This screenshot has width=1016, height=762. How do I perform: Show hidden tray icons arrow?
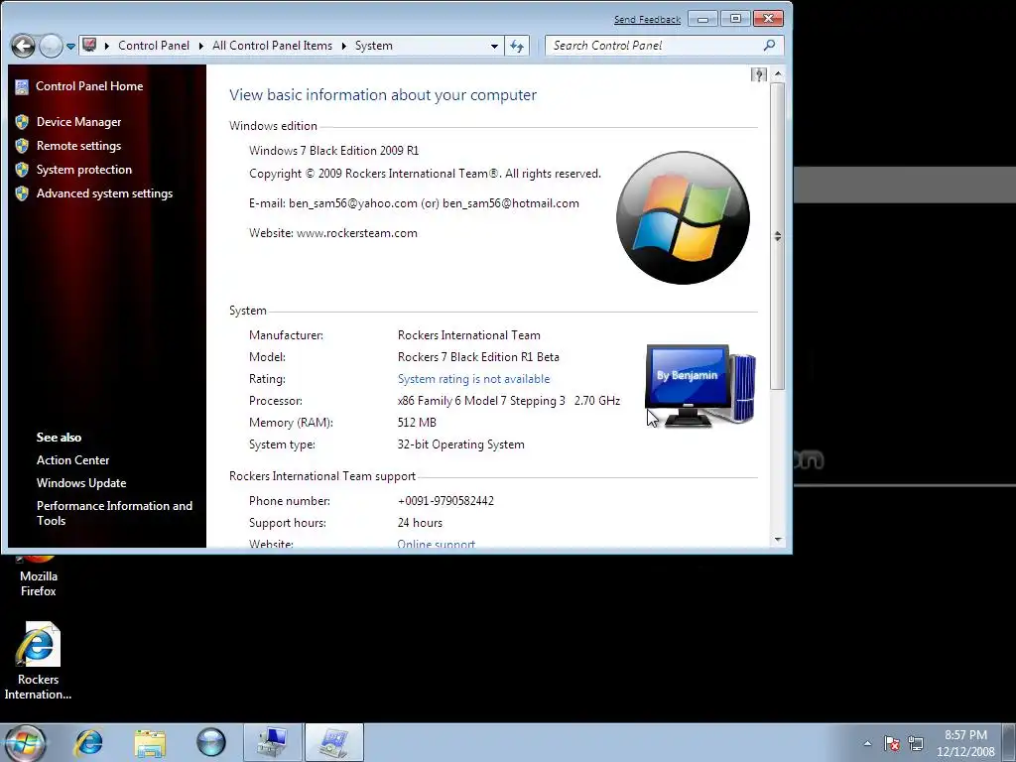[867, 743]
